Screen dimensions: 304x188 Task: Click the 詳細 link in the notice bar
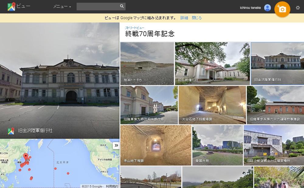click(184, 18)
